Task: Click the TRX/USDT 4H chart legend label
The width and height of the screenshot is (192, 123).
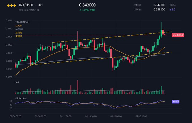Action: point(22,22)
